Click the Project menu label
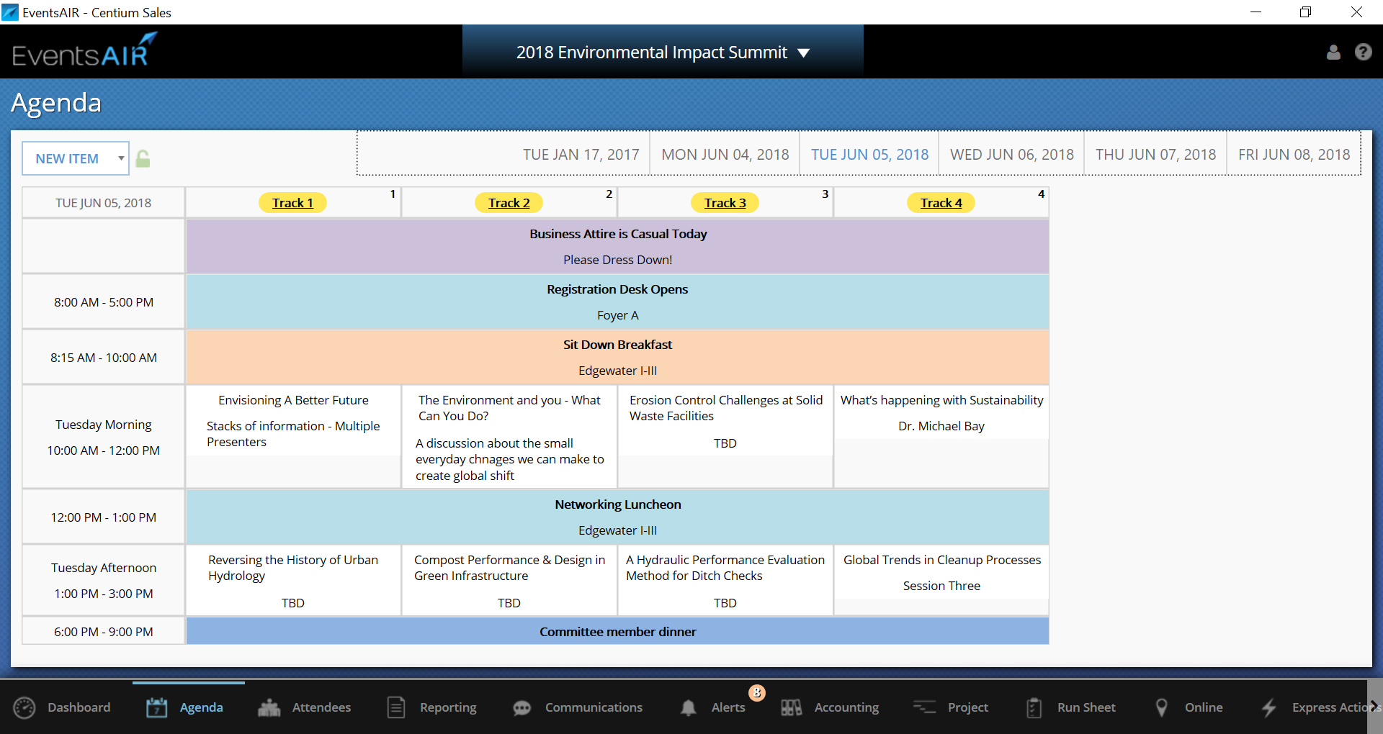Screen dimensions: 1383x734 [968, 707]
